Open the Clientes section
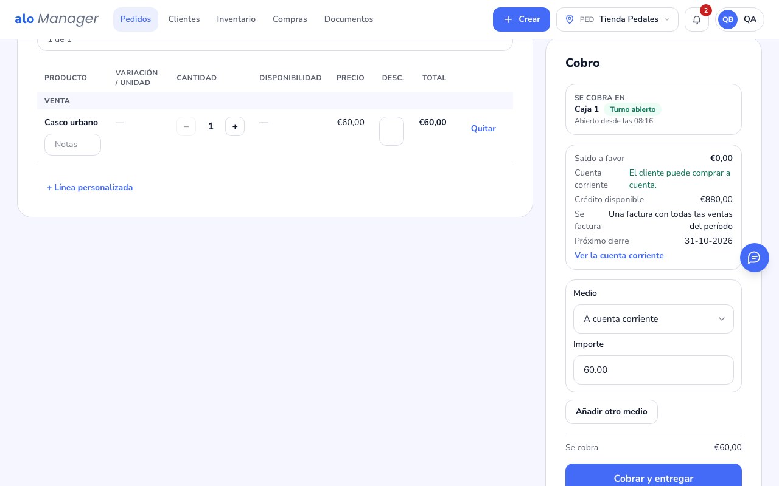The width and height of the screenshot is (779, 486). pos(184,19)
